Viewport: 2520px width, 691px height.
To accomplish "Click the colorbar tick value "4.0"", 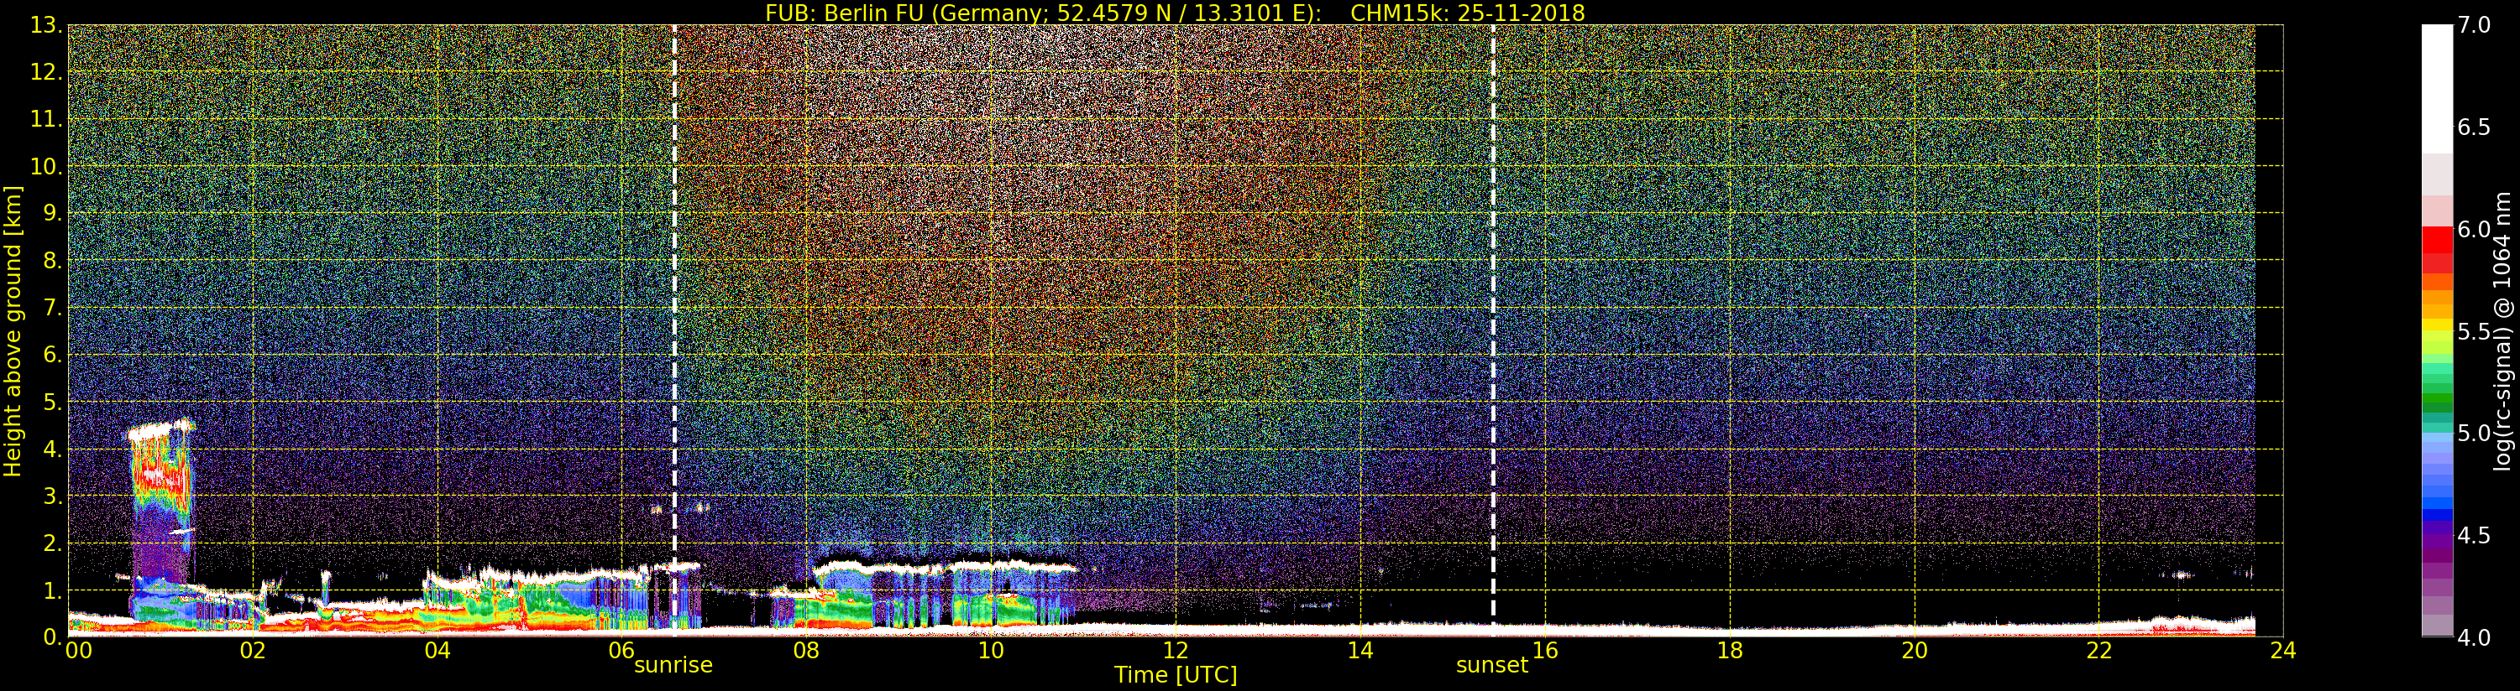I will click(2475, 637).
